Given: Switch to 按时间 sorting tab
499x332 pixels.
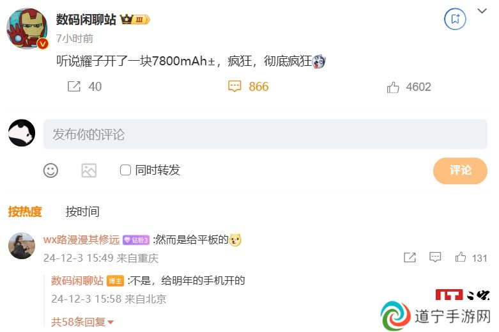Looking at the screenshot, I should (82, 212).
